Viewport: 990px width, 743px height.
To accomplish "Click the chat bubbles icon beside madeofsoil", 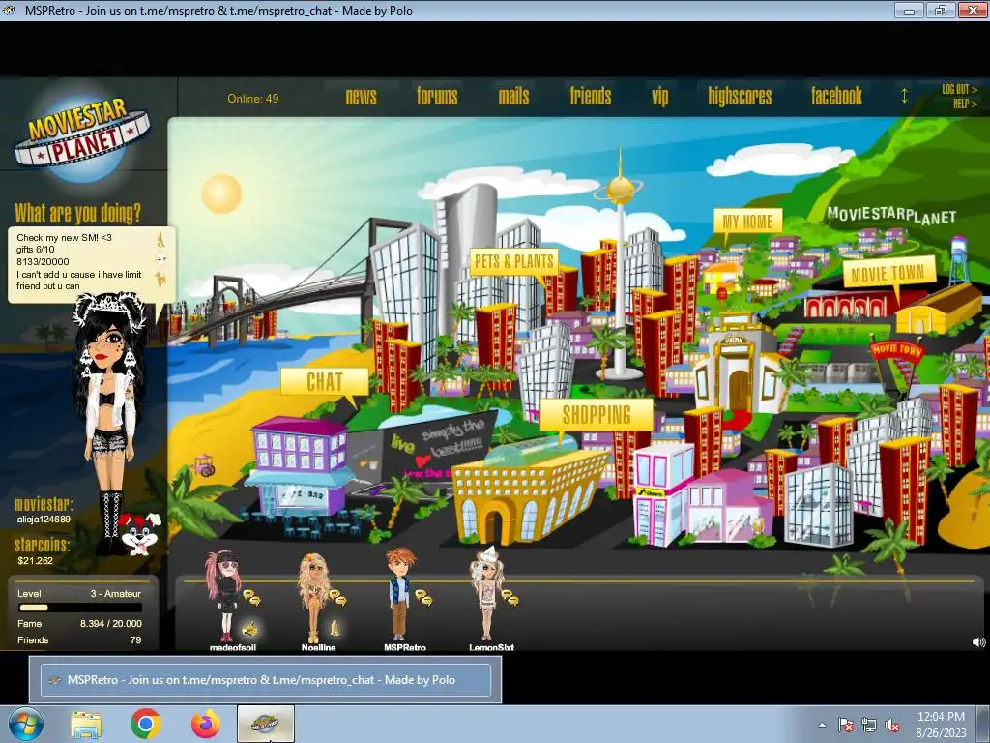I will tap(252, 597).
